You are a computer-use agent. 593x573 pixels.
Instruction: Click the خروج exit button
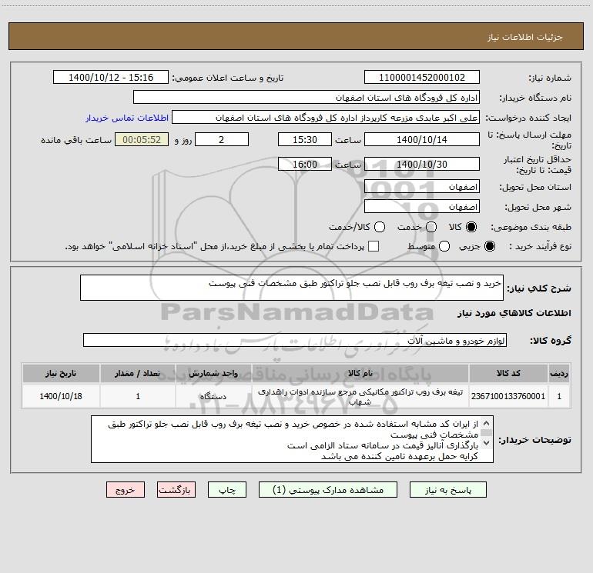126,489
